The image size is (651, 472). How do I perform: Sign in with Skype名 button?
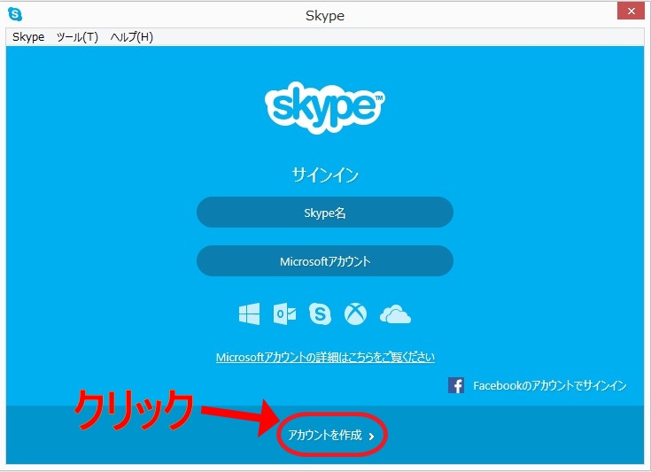pos(325,213)
